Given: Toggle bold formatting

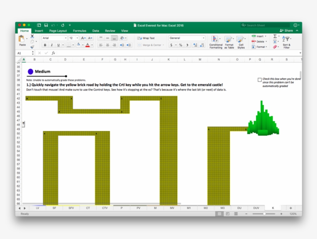Looking at the screenshot, I should click(x=45, y=45).
